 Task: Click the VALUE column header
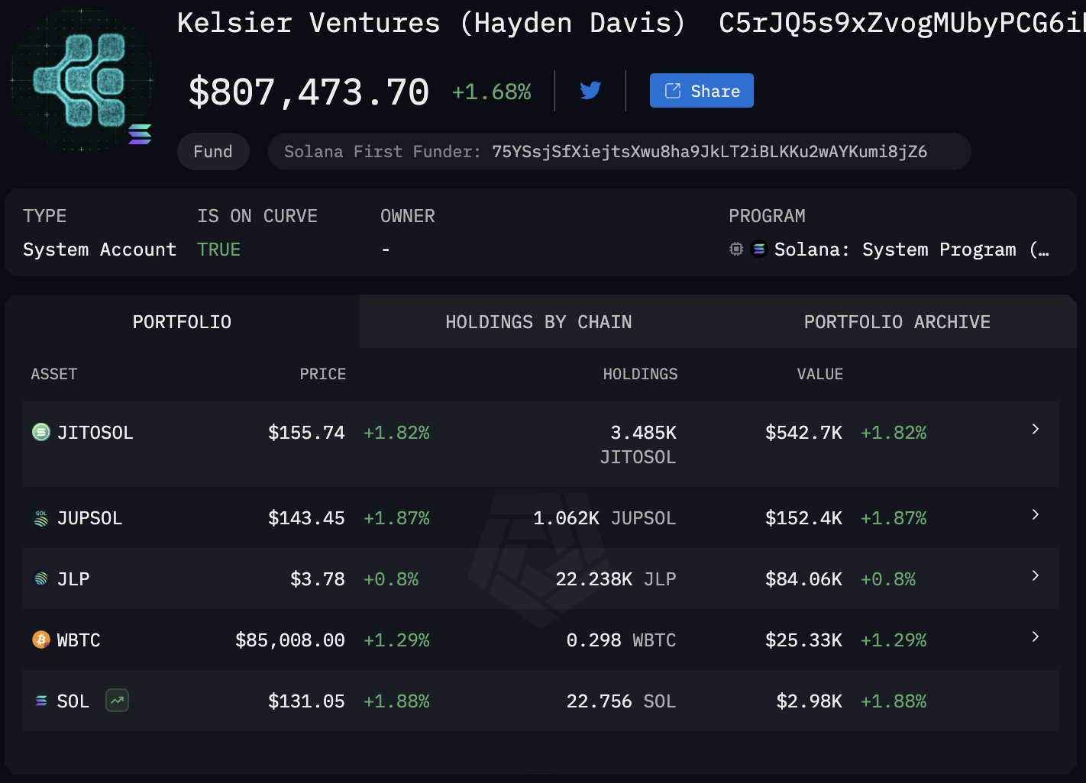click(x=820, y=374)
